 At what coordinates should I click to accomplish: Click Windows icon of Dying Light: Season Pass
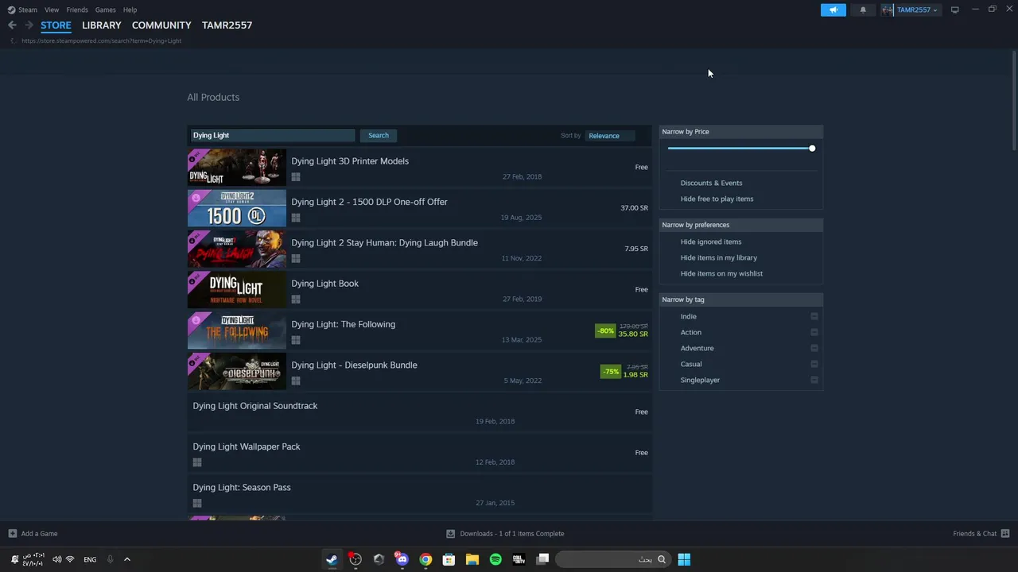[x=197, y=503]
